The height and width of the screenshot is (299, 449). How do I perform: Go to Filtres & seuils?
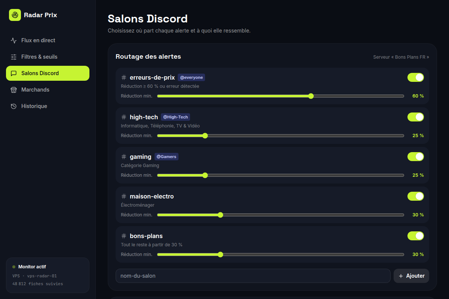48,57
